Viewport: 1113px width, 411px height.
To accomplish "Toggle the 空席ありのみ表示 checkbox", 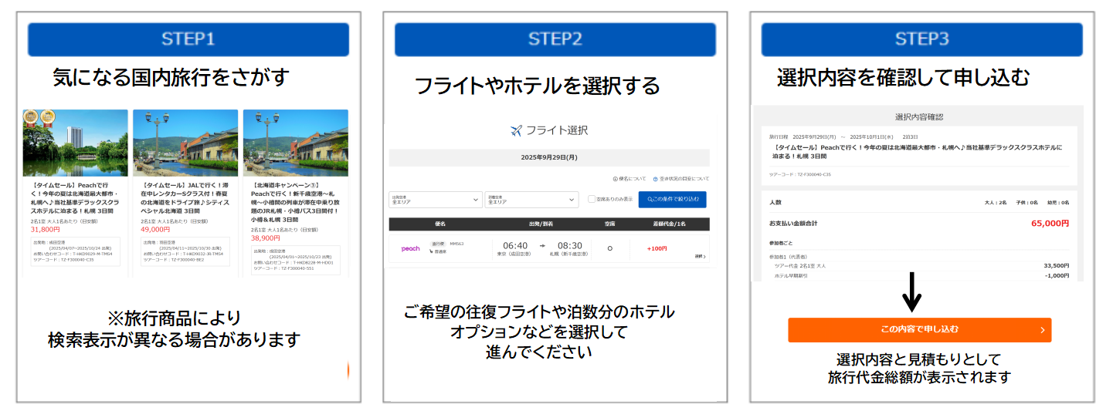I will coord(592,199).
